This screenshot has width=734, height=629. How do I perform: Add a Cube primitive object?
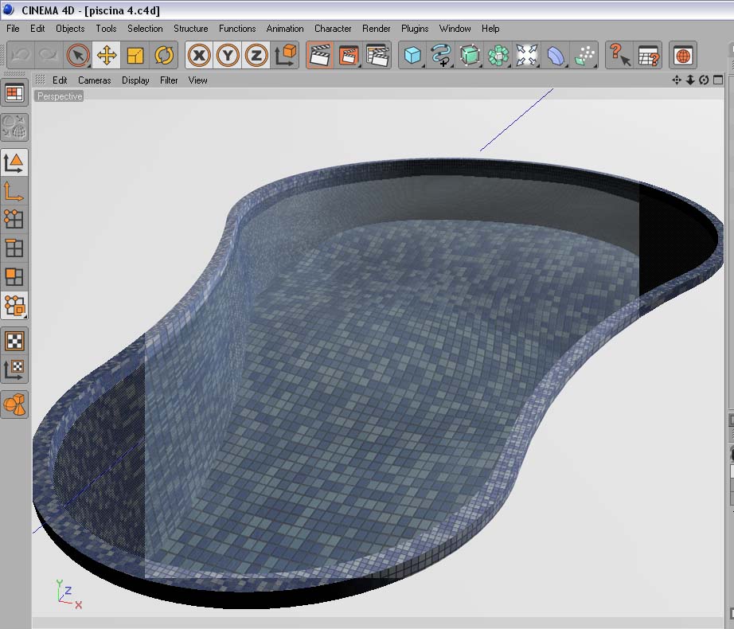[412, 56]
